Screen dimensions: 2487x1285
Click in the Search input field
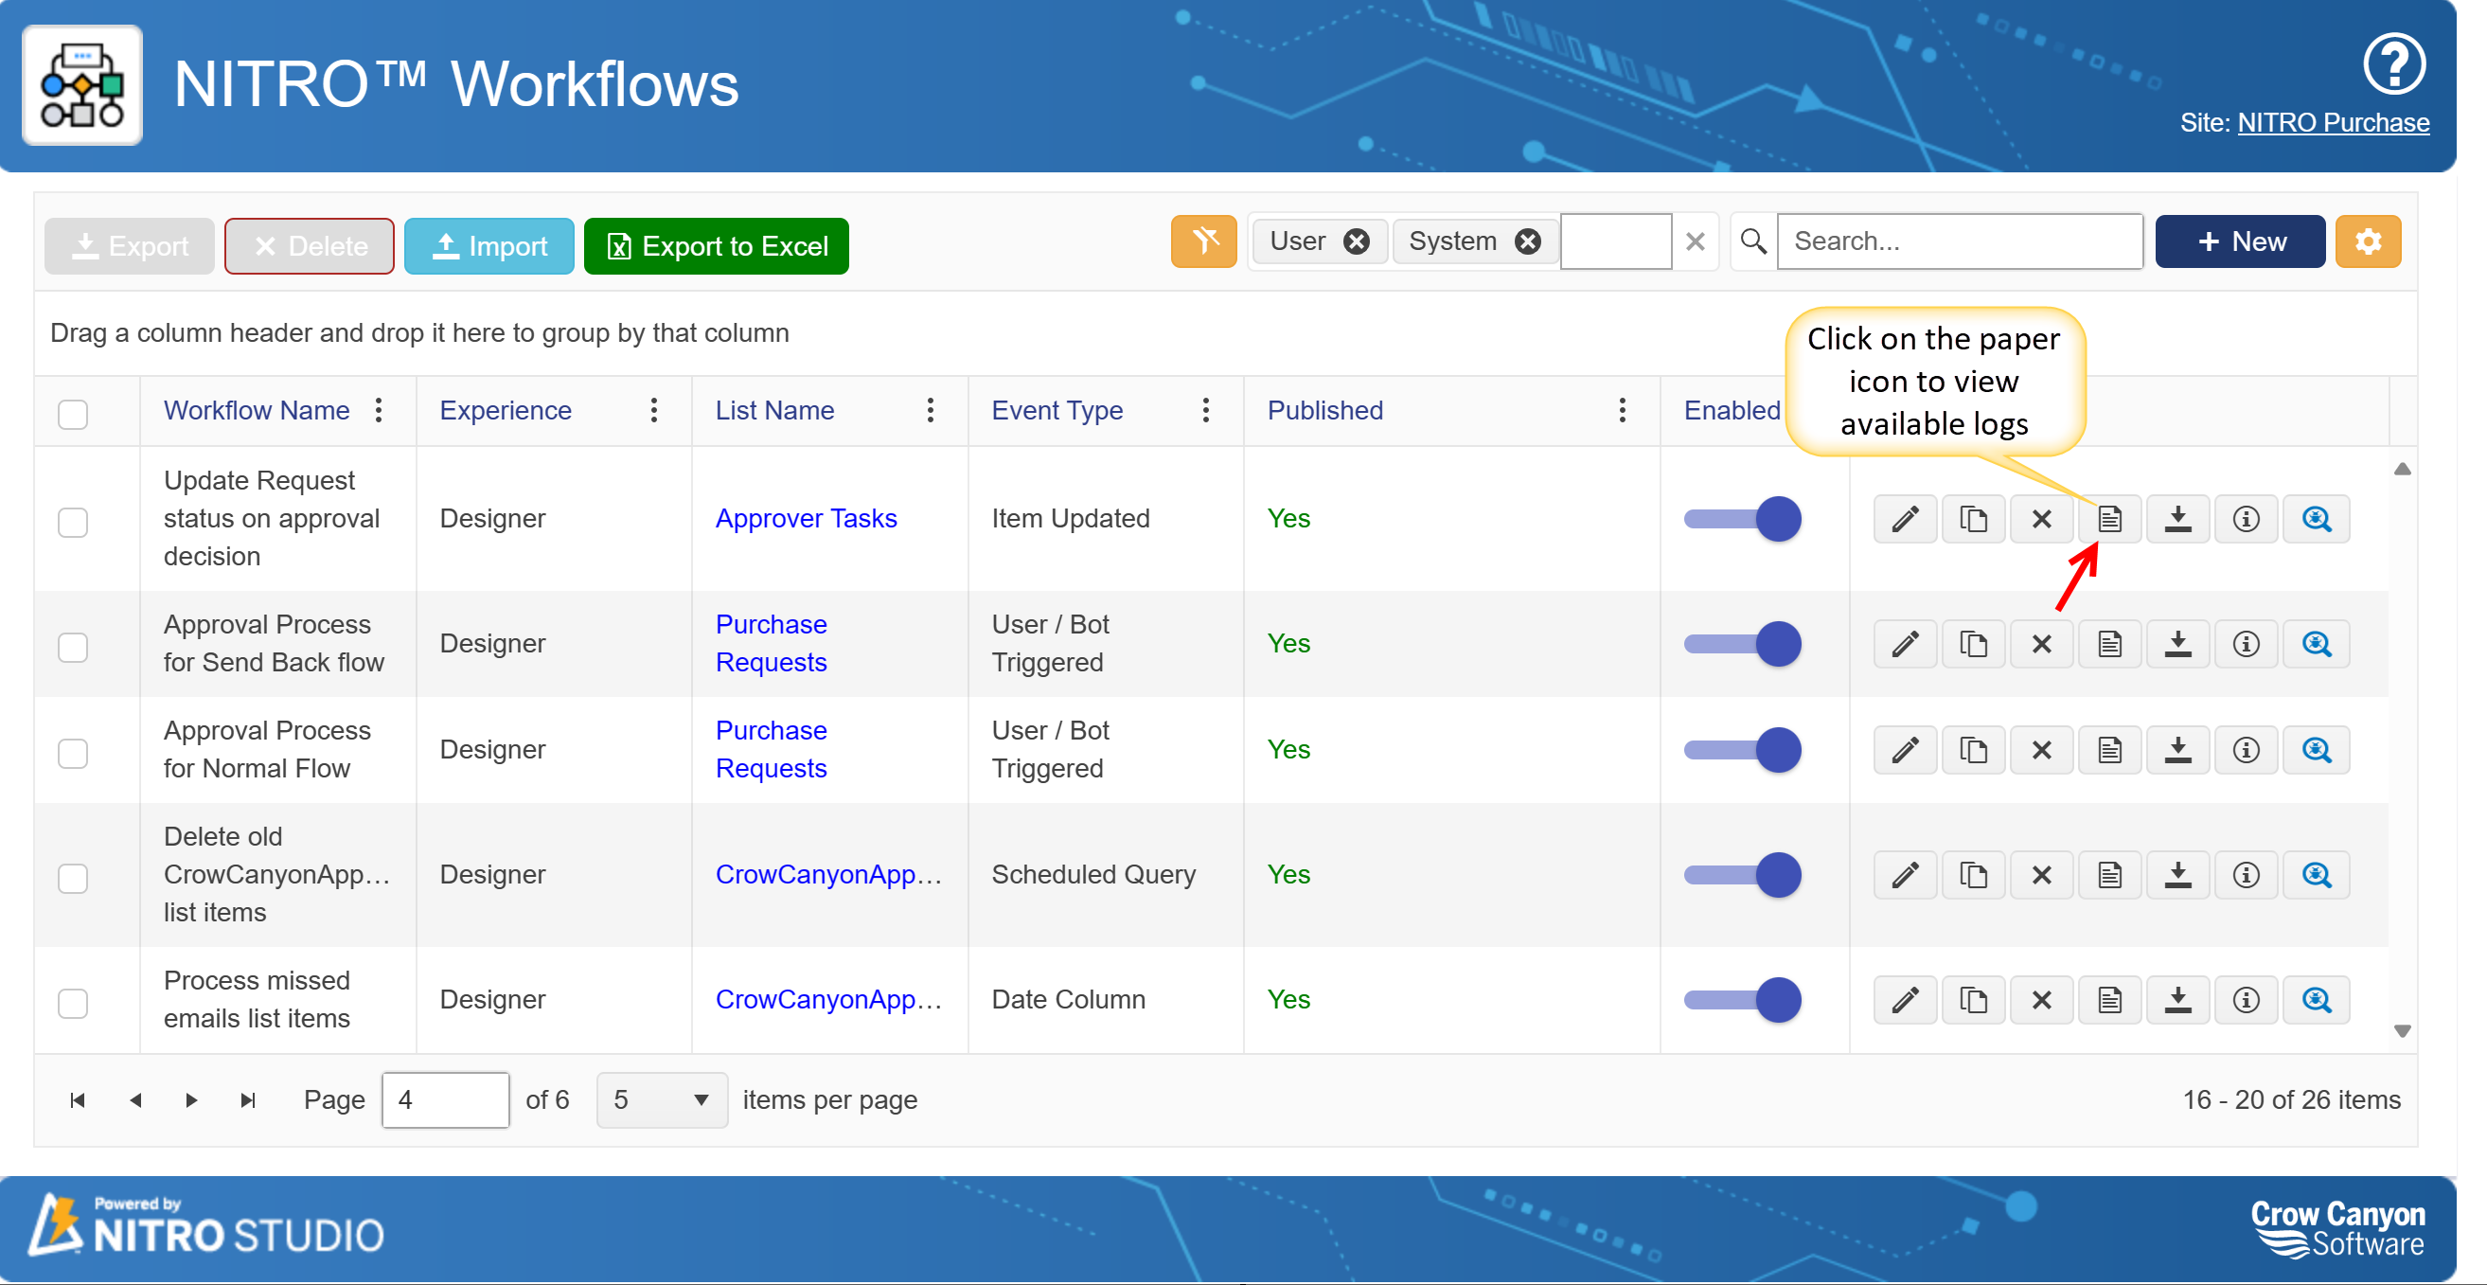point(1959,241)
